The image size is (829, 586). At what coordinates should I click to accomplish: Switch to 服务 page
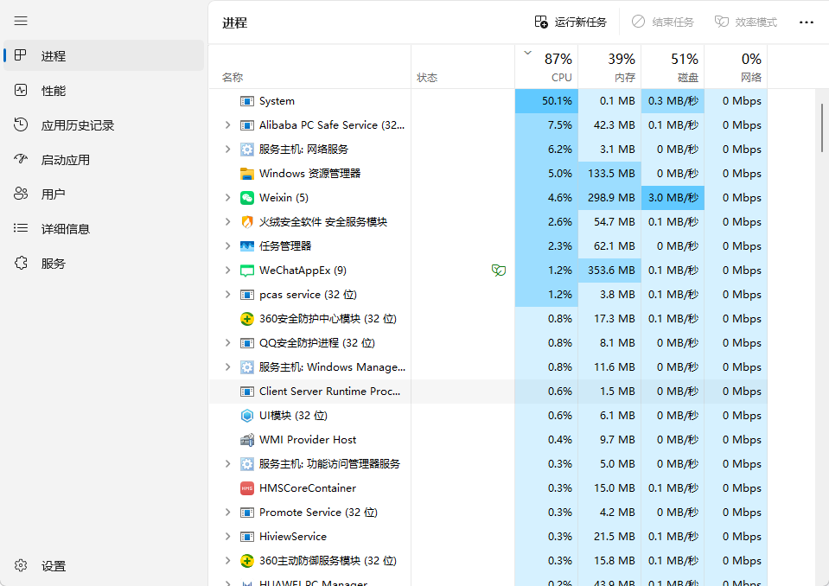tap(104, 263)
